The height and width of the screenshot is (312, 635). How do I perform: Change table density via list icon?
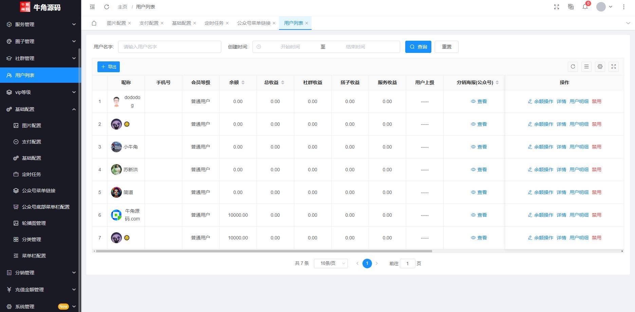coord(586,67)
